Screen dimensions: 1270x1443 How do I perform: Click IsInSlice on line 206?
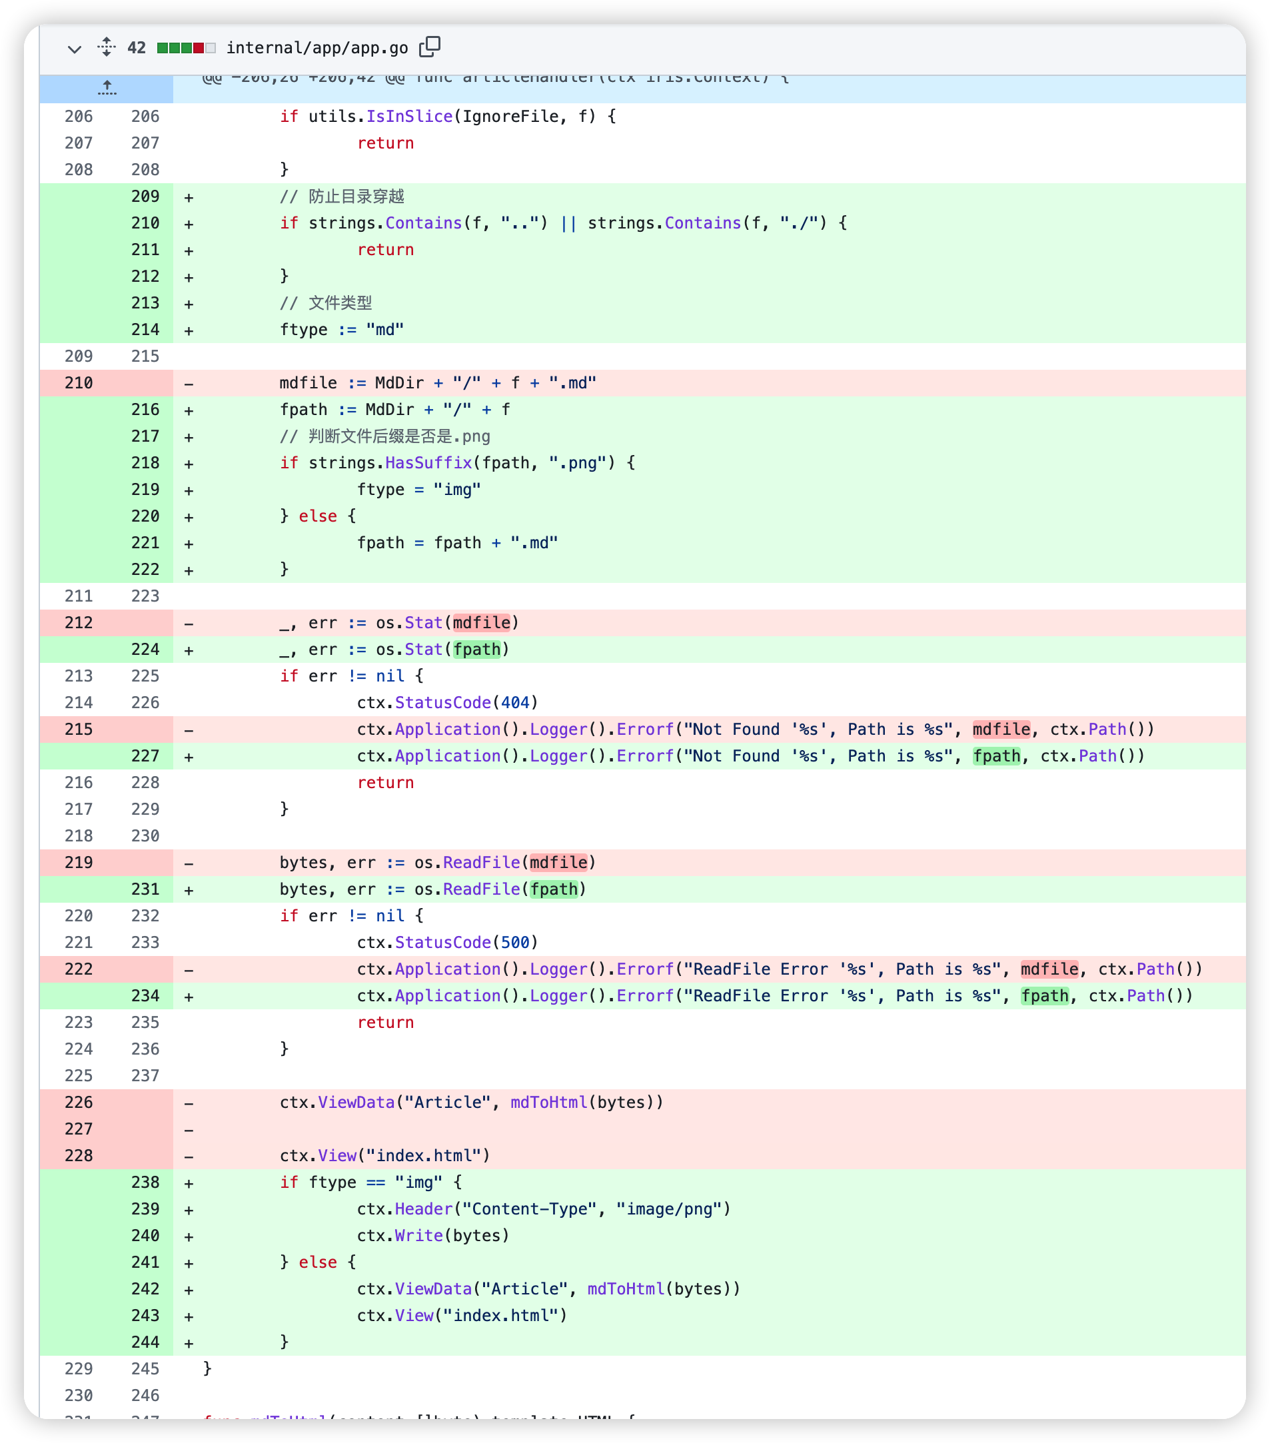(x=408, y=117)
